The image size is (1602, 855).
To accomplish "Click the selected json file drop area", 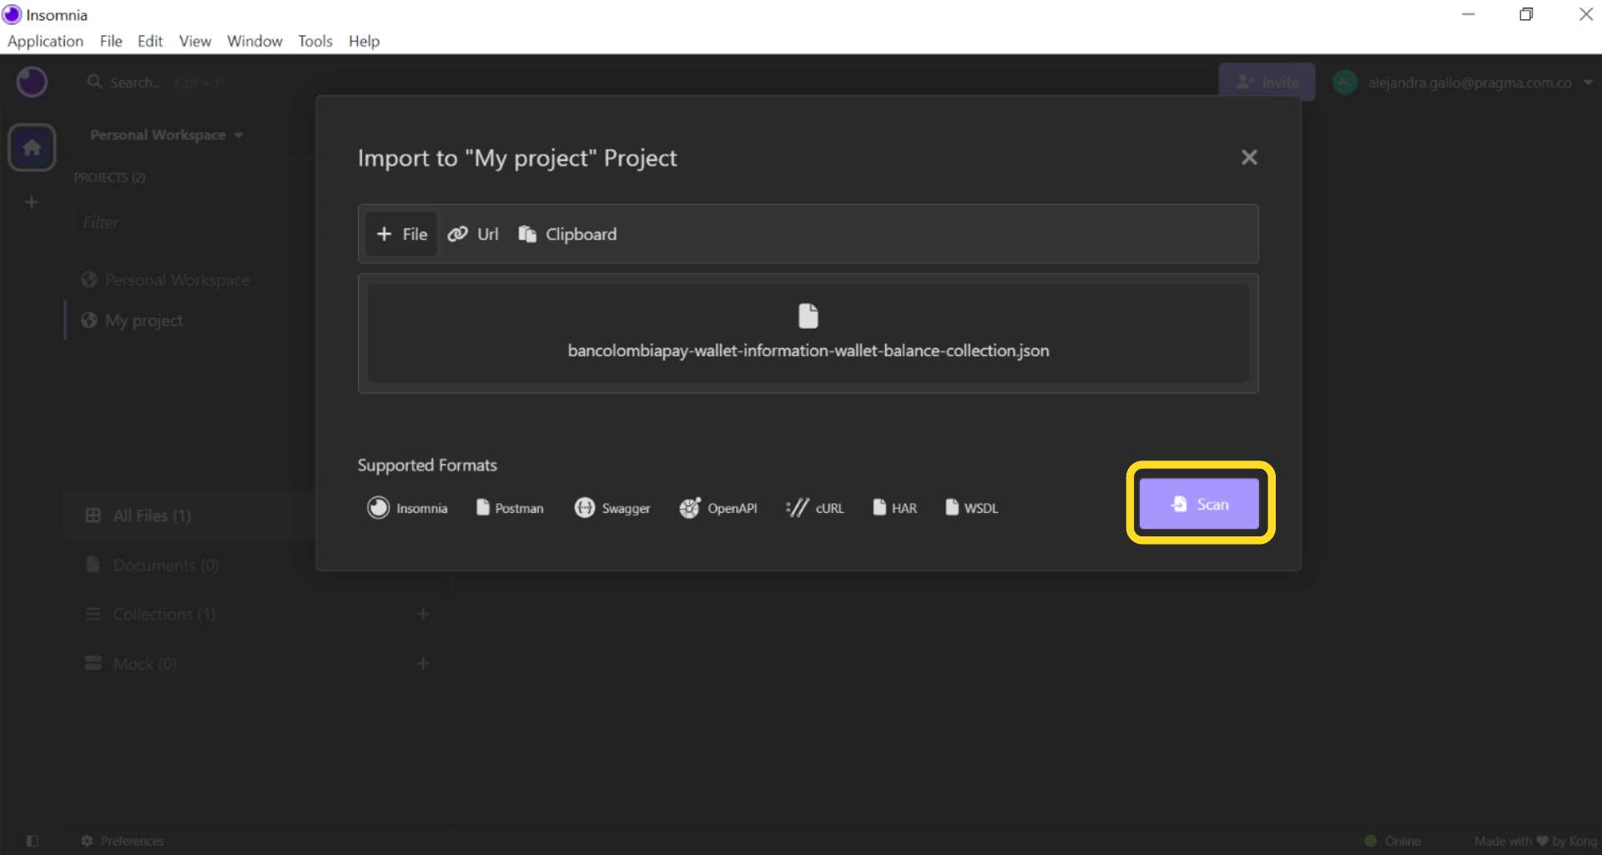I will (x=809, y=333).
